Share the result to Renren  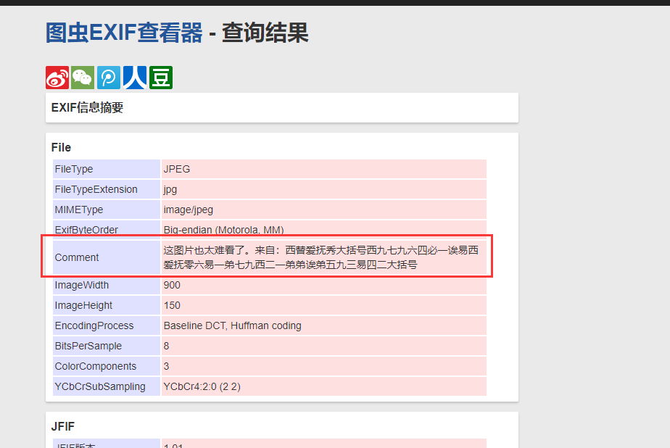pos(134,77)
